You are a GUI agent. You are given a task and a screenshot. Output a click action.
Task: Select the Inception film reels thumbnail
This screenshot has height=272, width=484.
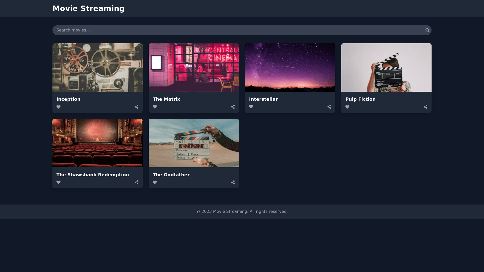click(x=98, y=67)
